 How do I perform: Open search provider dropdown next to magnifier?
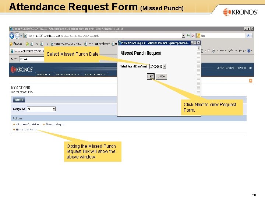click(x=251, y=35)
